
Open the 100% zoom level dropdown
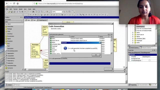[x=62, y=12]
